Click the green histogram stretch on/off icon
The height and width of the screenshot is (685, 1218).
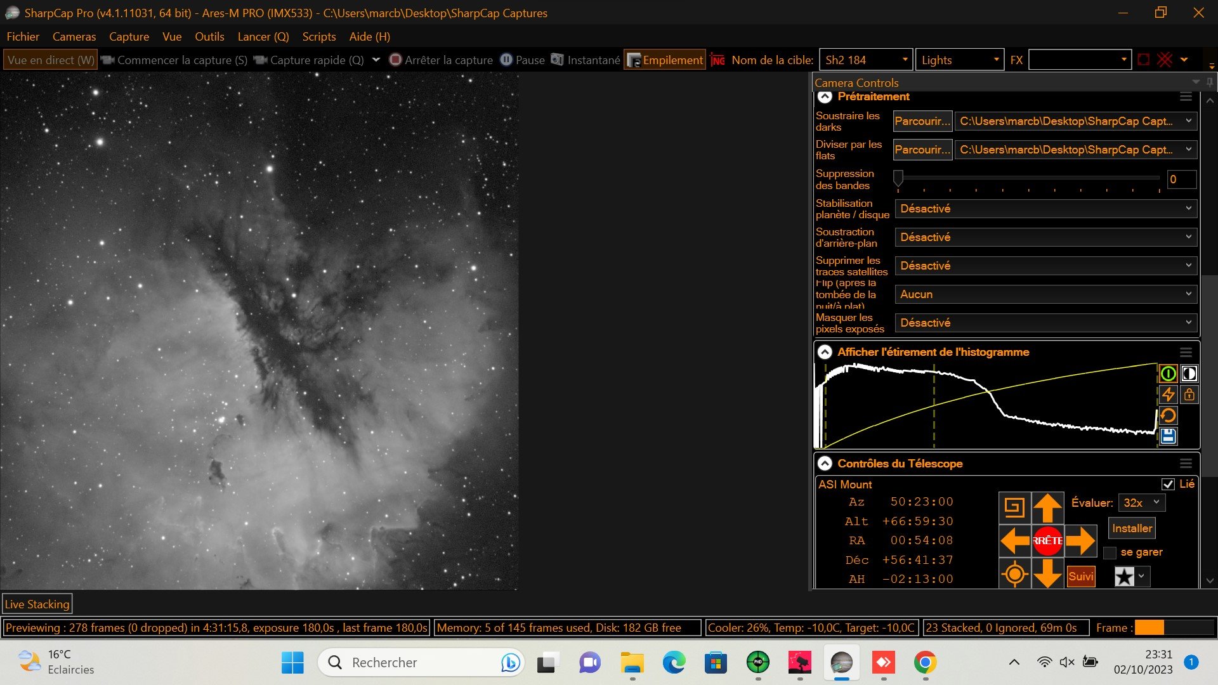[x=1168, y=374]
